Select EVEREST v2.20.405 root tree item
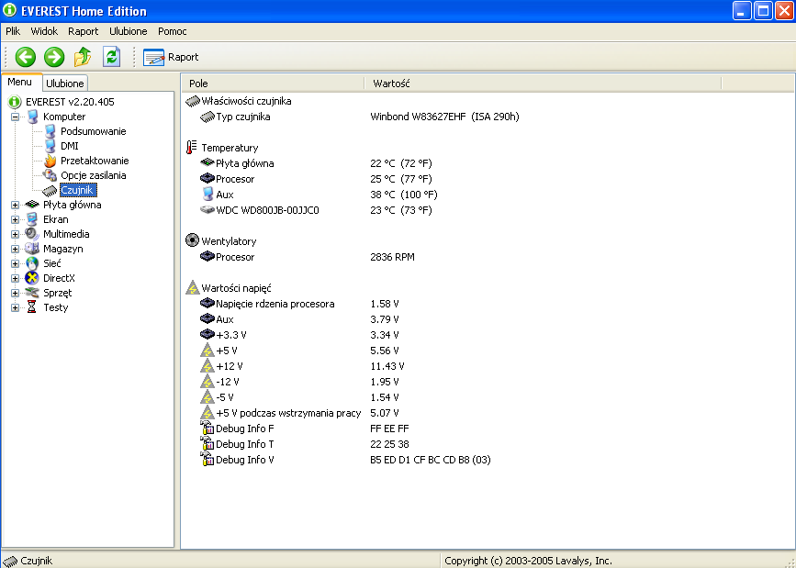The image size is (796, 568). pyautogui.click(x=70, y=102)
